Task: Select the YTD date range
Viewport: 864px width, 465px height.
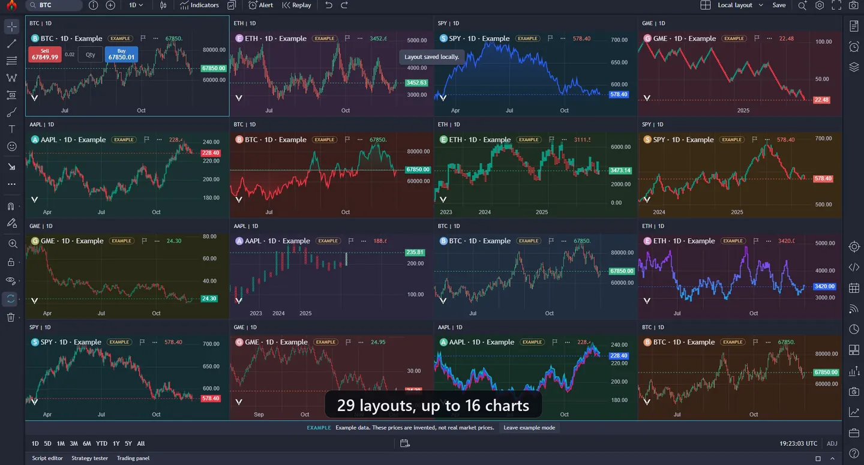Action: (102, 443)
